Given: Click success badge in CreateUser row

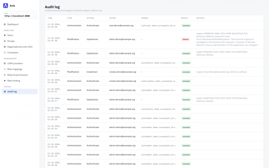Looking at the screenshot, I should [x=186, y=72].
